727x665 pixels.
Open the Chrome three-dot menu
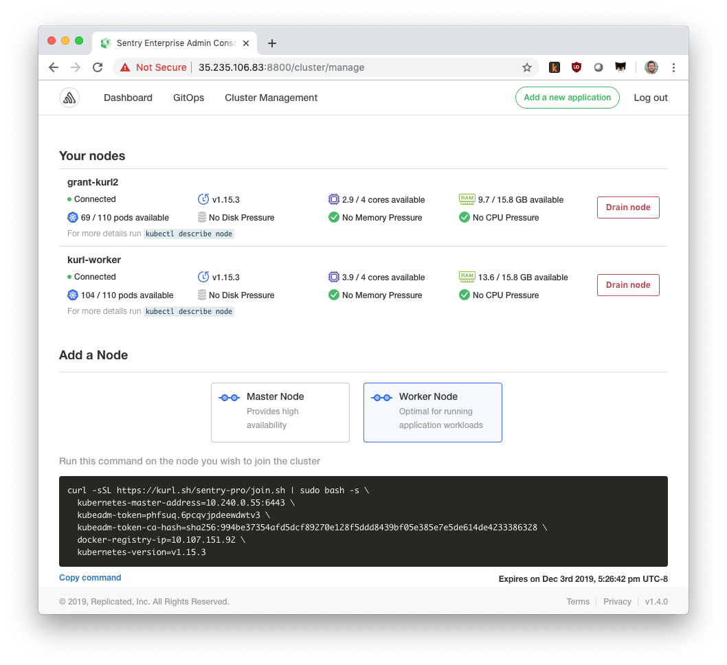673,67
